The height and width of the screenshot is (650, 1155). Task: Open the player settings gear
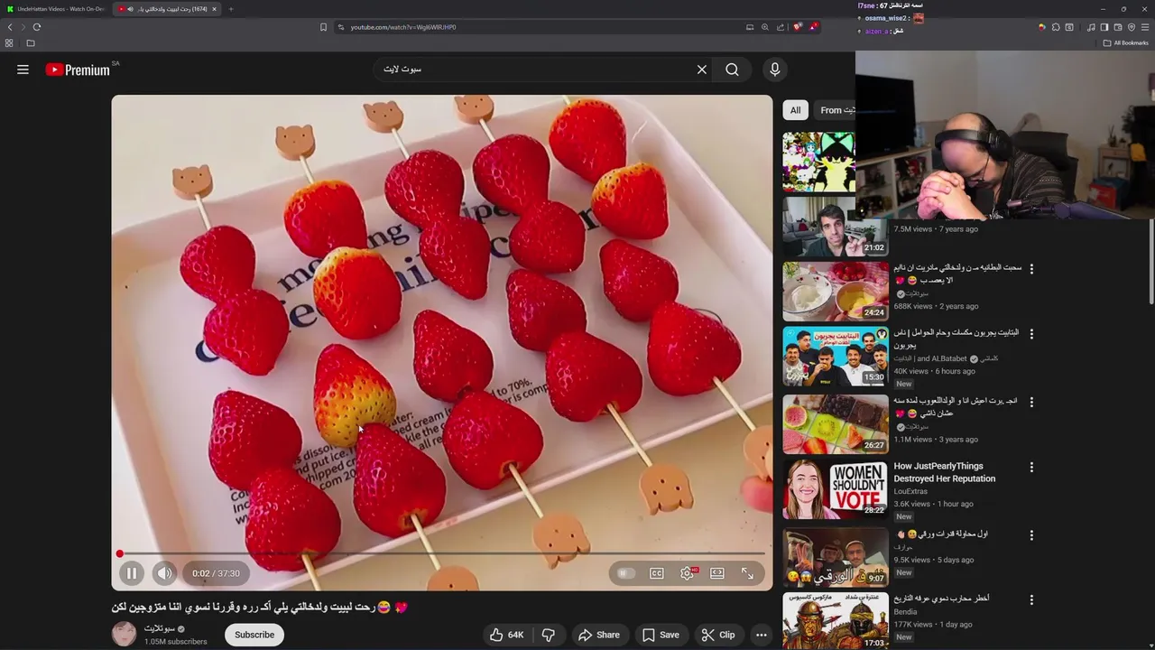[688, 573]
